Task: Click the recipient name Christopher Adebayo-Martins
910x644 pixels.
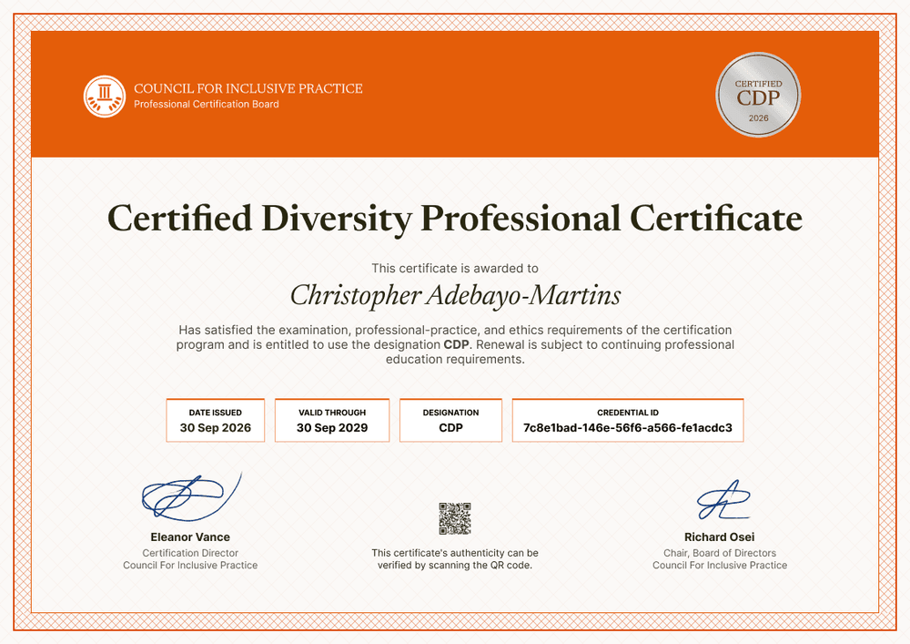Action: tap(456, 295)
